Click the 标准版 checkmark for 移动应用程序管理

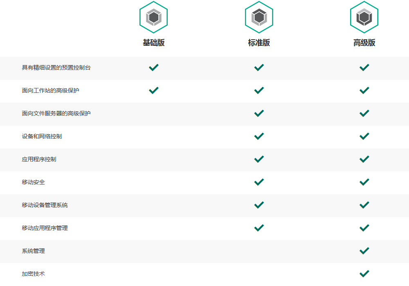259,227
